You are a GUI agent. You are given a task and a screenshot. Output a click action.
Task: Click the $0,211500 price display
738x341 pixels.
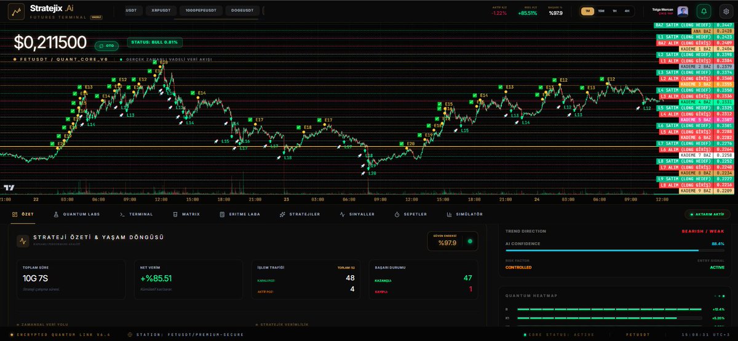pyautogui.click(x=52, y=43)
